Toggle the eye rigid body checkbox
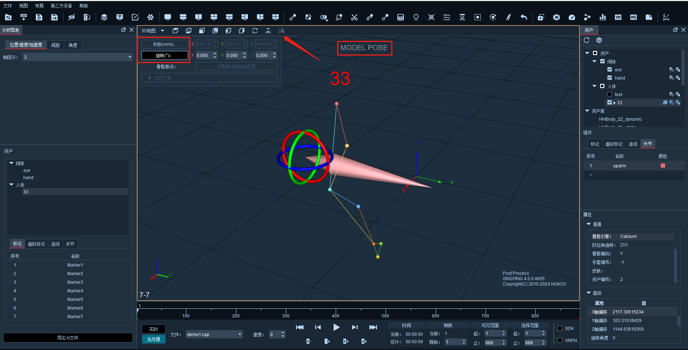 [610, 69]
